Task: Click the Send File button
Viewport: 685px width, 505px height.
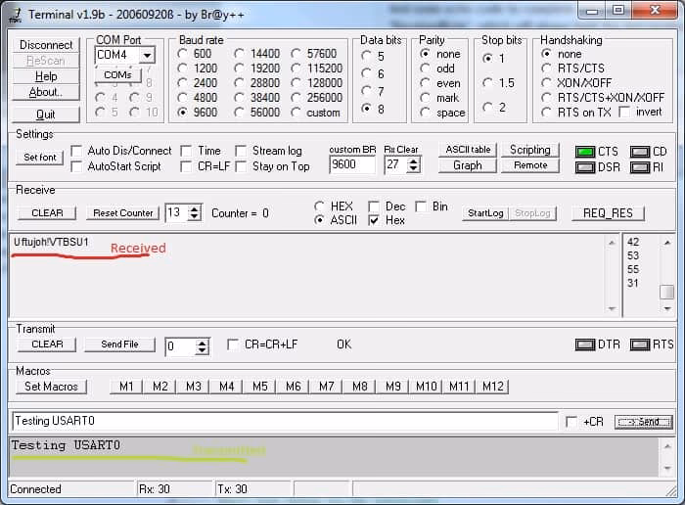Action: tap(119, 344)
